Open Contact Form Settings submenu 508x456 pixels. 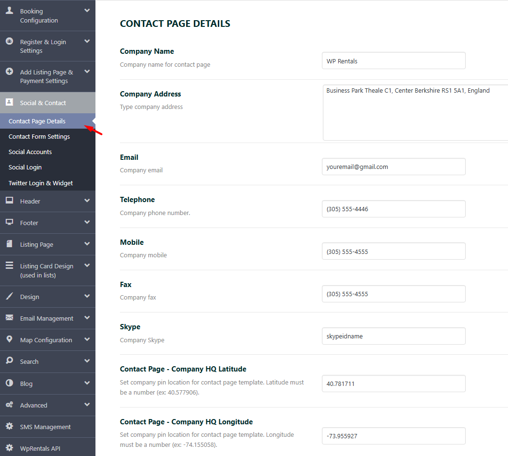click(47, 136)
